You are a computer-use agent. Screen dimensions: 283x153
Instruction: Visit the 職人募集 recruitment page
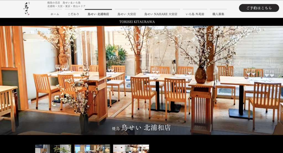[x=218, y=14]
